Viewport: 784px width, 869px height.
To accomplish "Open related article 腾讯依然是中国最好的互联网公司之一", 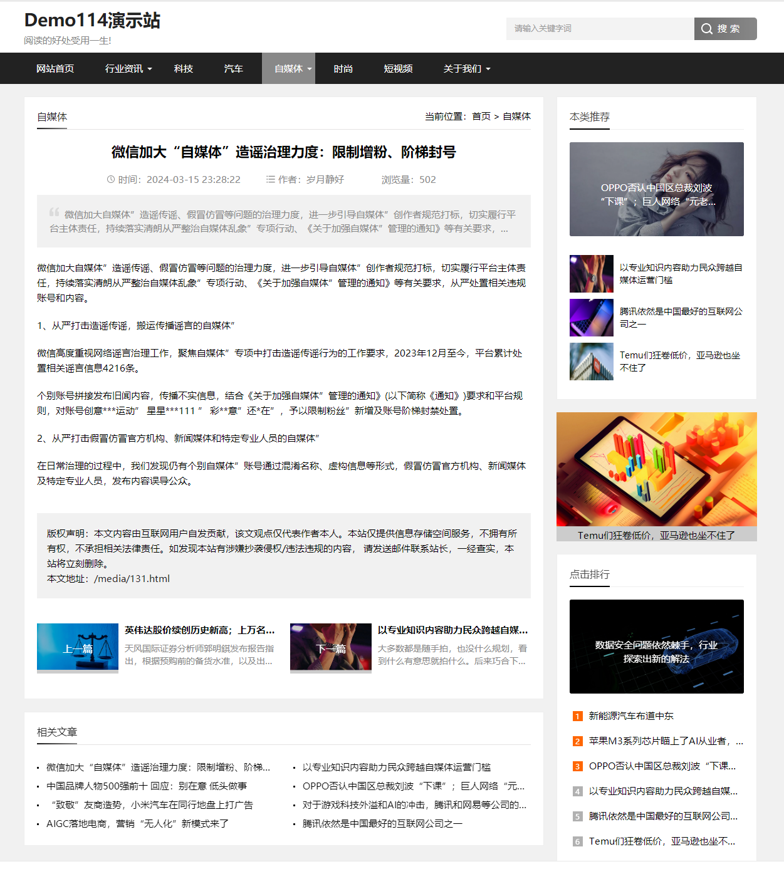I will pyautogui.click(x=382, y=824).
